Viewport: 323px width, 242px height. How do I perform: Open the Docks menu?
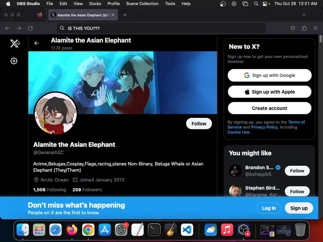[95, 4]
